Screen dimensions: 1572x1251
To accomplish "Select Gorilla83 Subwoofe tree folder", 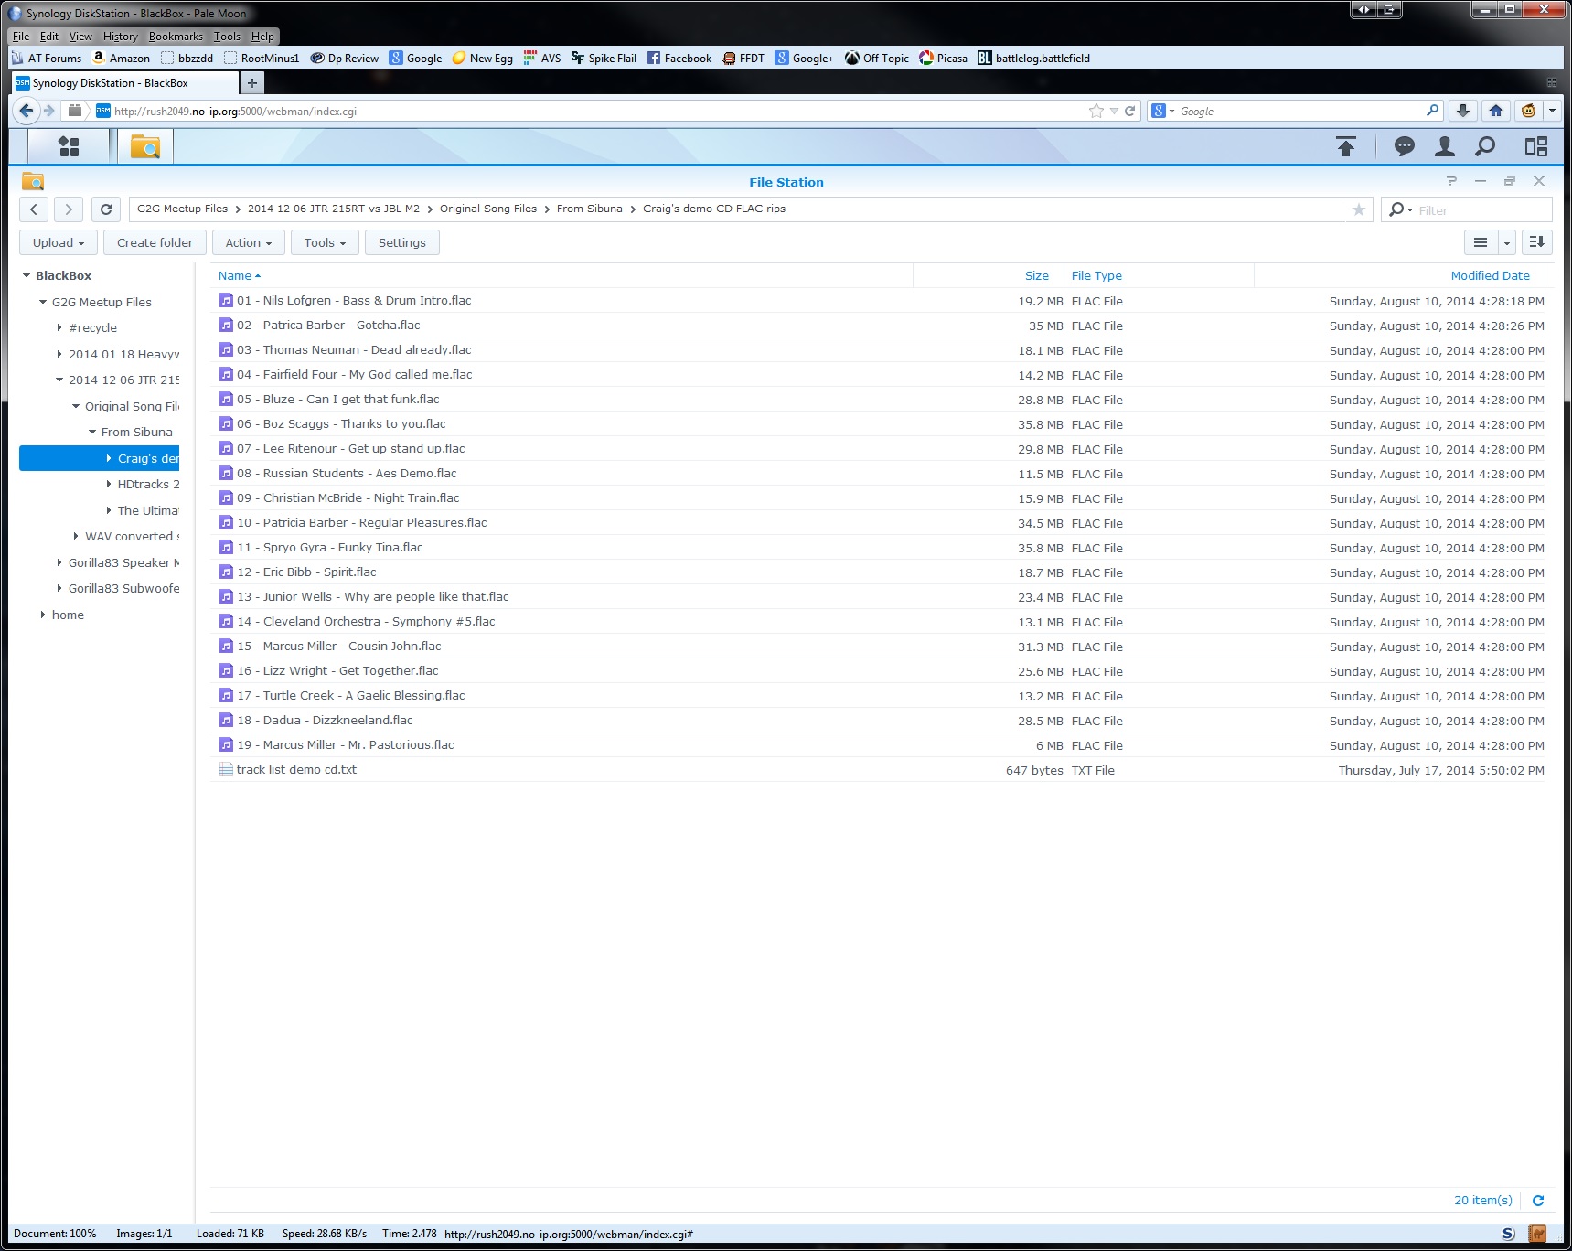I will (123, 588).
